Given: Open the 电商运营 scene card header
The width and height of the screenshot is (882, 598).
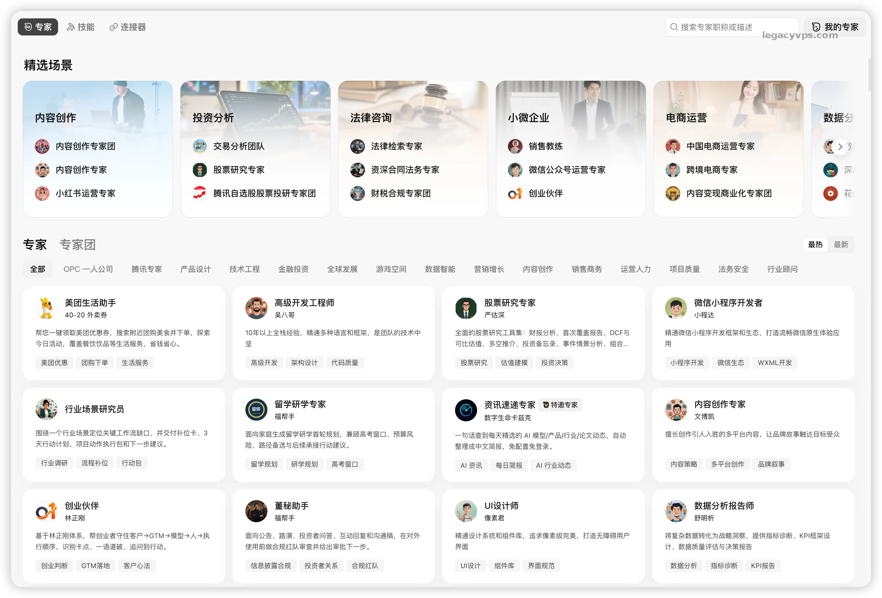Looking at the screenshot, I should coord(686,118).
